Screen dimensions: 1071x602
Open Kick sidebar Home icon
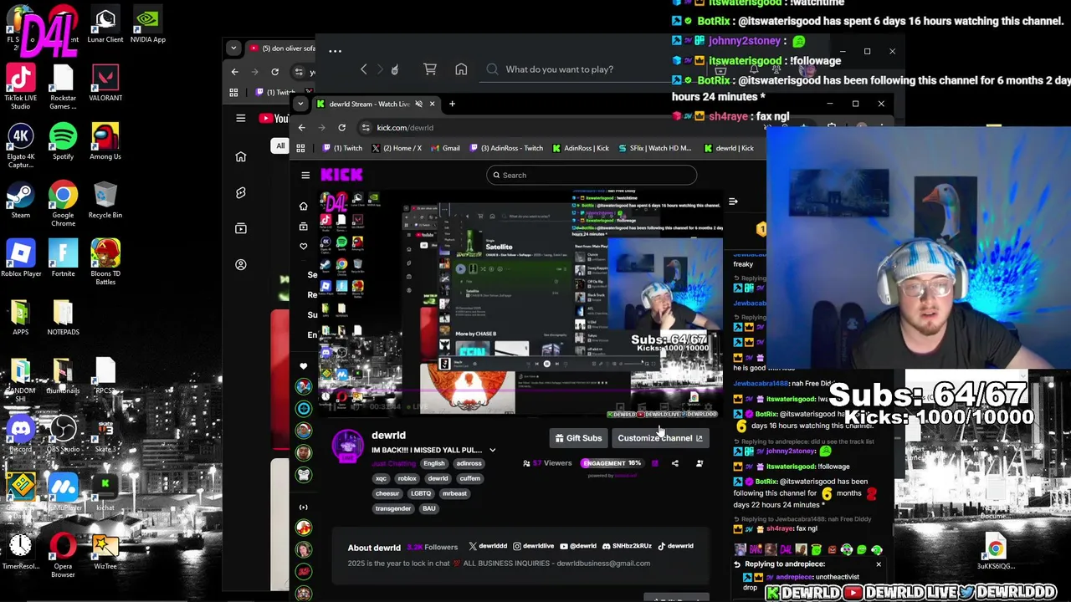tap(303, 206)
